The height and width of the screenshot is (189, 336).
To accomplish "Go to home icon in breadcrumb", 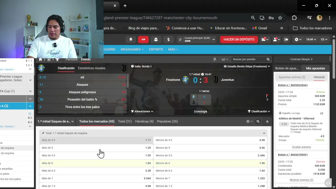I will coord(40,60).
